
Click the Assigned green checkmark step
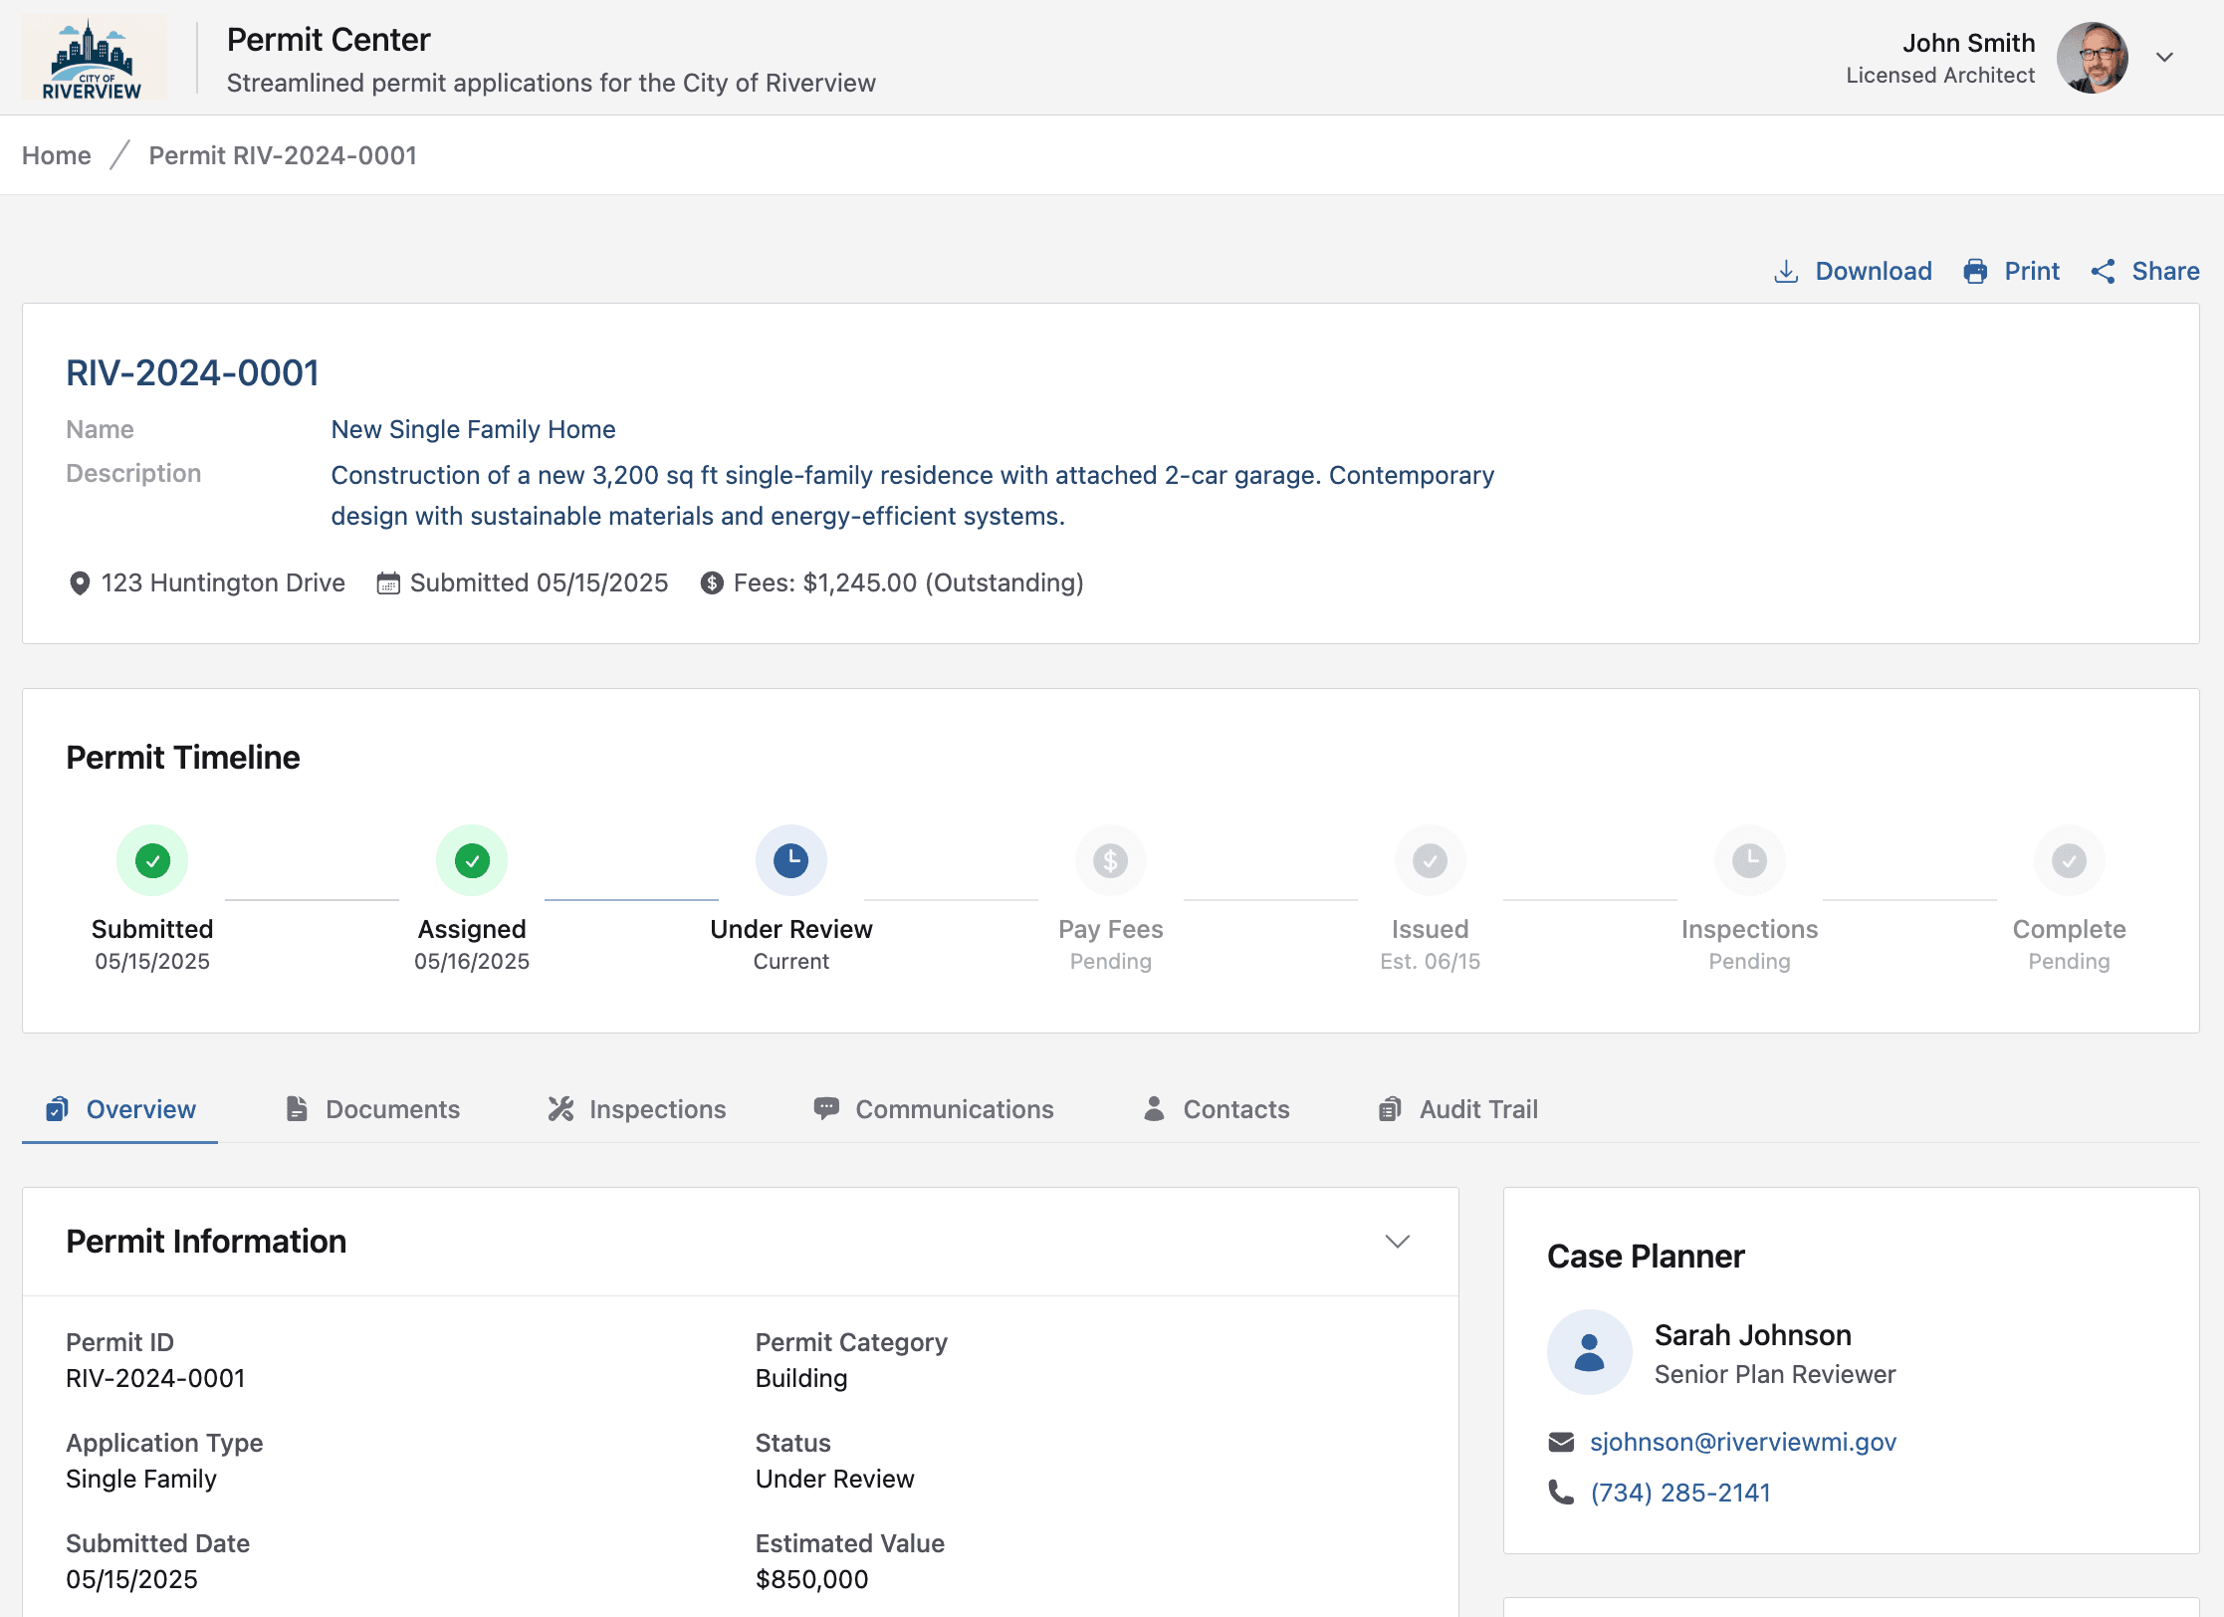tap(472, 860)
